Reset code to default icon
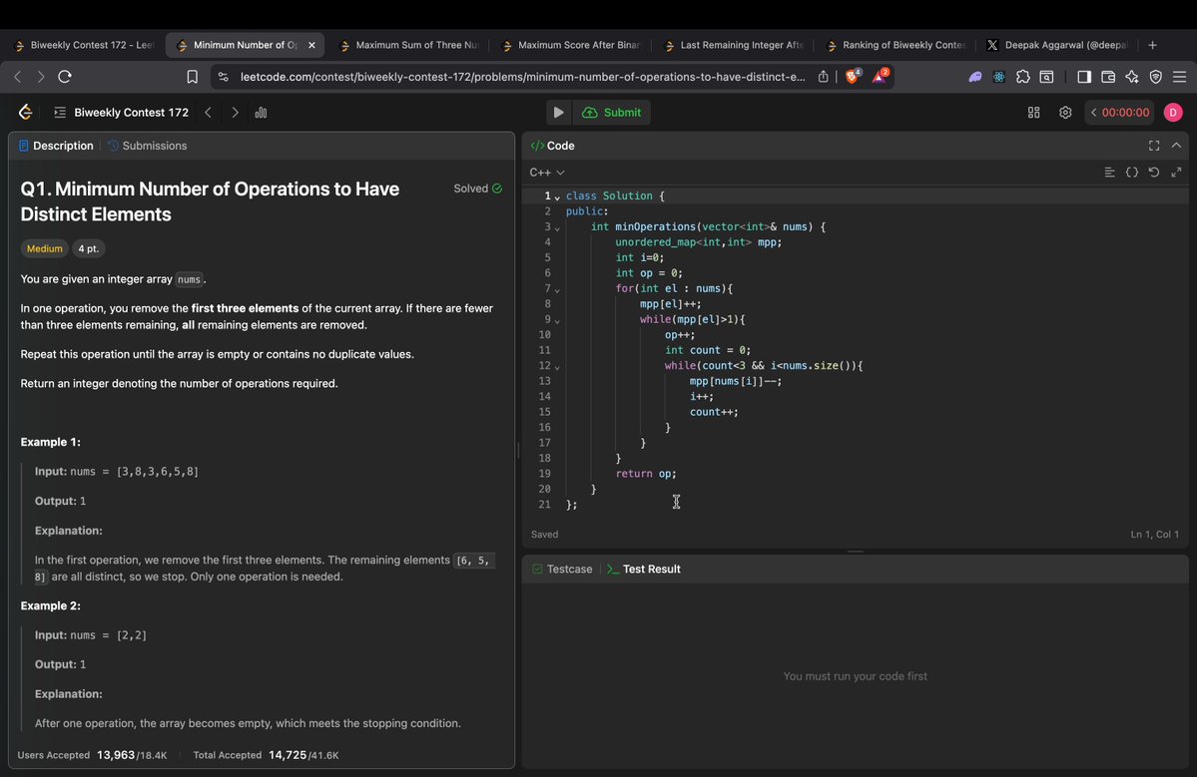The height and width of the screenshot is (777, 1197). point(1154,173)
